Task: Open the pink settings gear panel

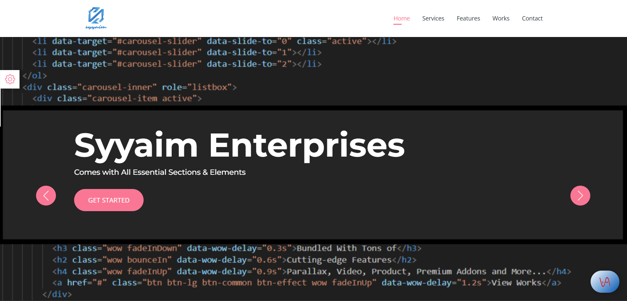Action: (x=10, y=79)
